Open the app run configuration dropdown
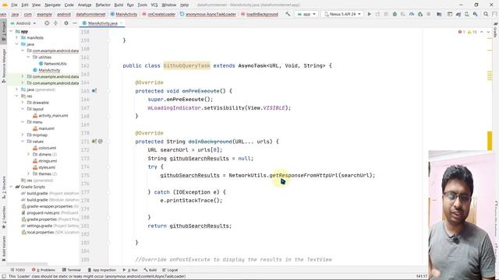The height and width of the screenshot is (280, 499). (x=306, y=14)
